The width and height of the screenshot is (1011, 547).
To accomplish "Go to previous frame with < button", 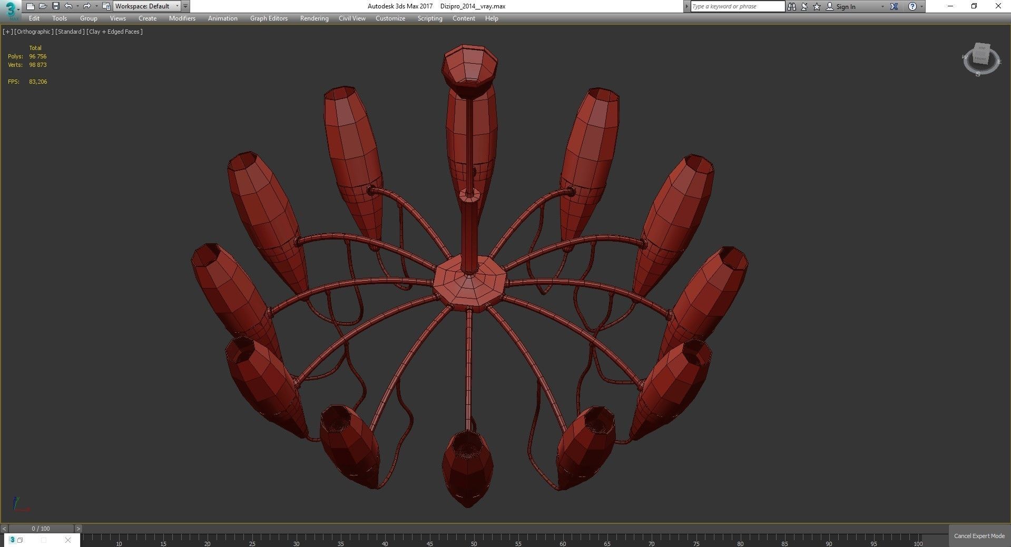I will 4,529.
